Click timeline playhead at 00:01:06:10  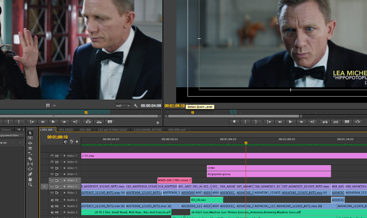coord(246,143)
